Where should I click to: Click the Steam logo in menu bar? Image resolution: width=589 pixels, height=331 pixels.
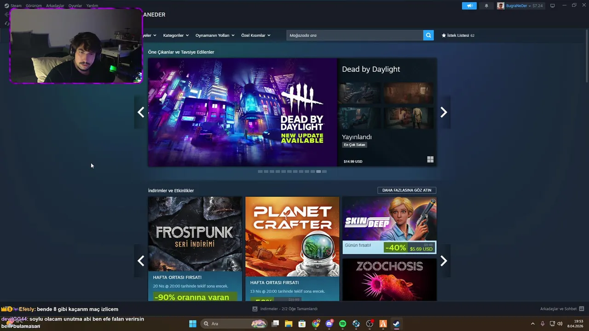[6, 6]
